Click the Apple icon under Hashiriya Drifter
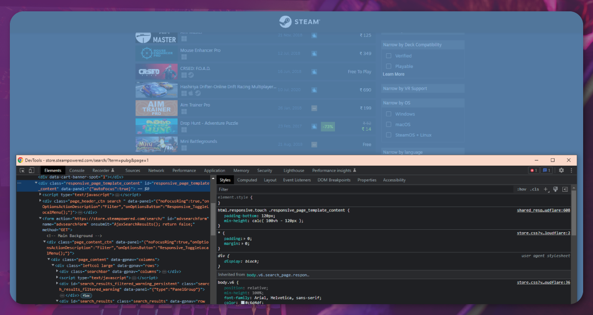Image resolution: width=593 pixels, height=315 pixels. point(190,93)
